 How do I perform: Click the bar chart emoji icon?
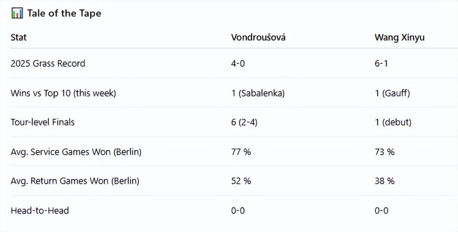17,14
